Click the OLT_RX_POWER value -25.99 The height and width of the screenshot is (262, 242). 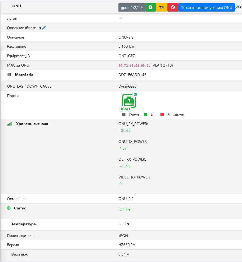125,166
